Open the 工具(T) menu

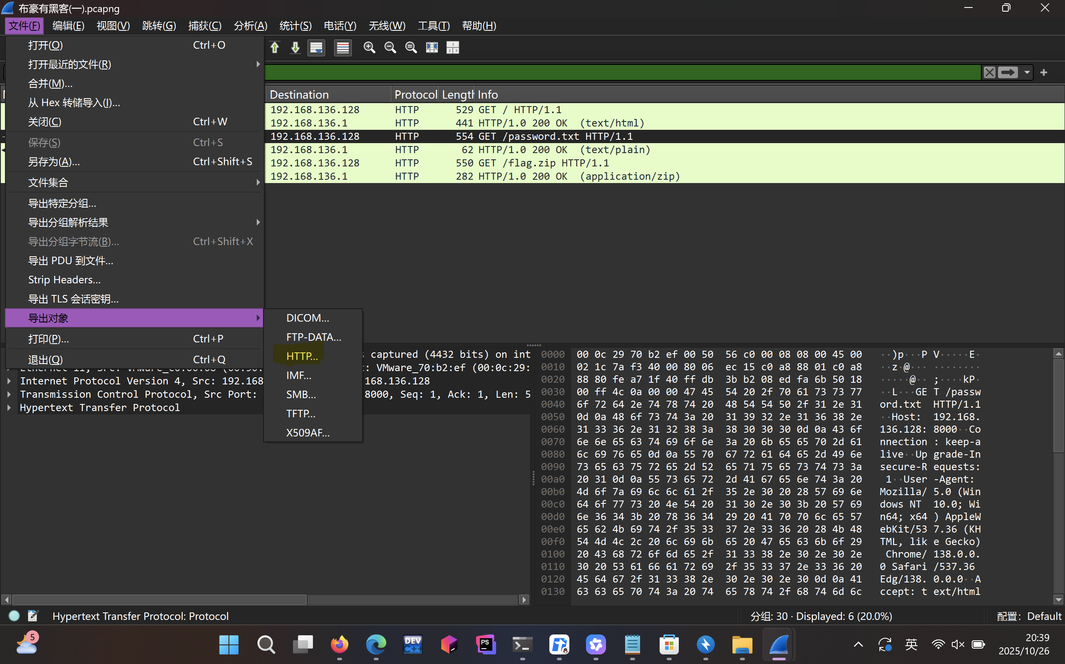pos(434,26)
